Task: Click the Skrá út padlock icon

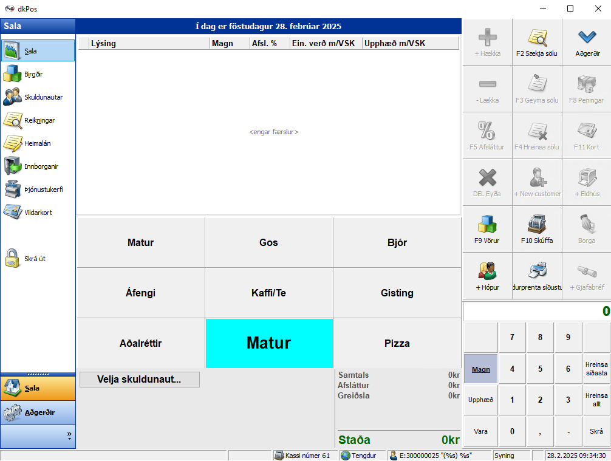Action: point(13,258)
